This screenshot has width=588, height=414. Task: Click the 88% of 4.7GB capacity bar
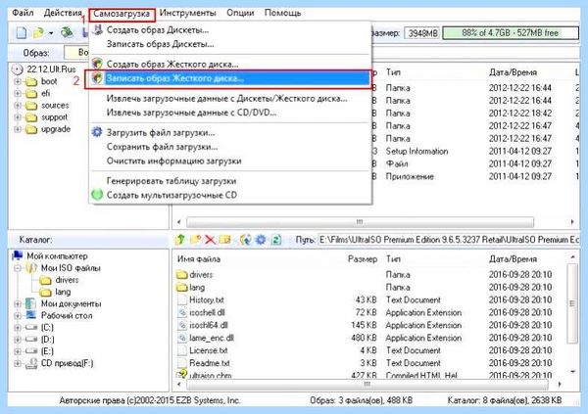coord(511,33)
